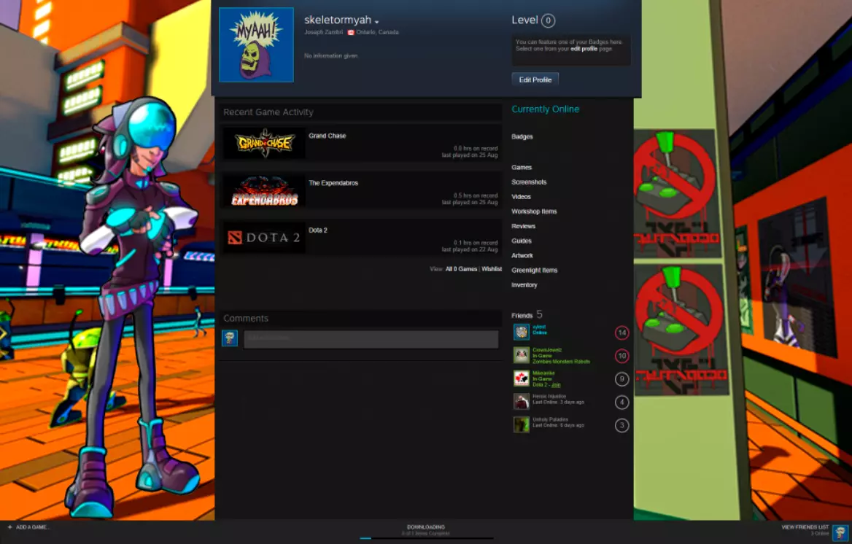Open the Inventory section link
Viewport: 852px width, 544px height.
(524, 285)
